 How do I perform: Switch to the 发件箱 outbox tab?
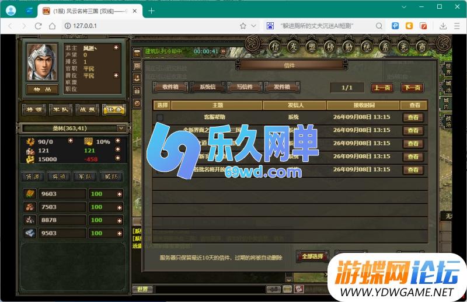282,87
